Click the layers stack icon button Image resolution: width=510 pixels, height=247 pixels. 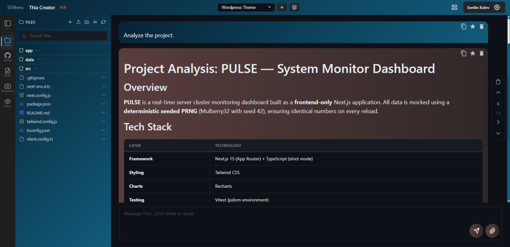pyautogui.click(x=294, y=7)
